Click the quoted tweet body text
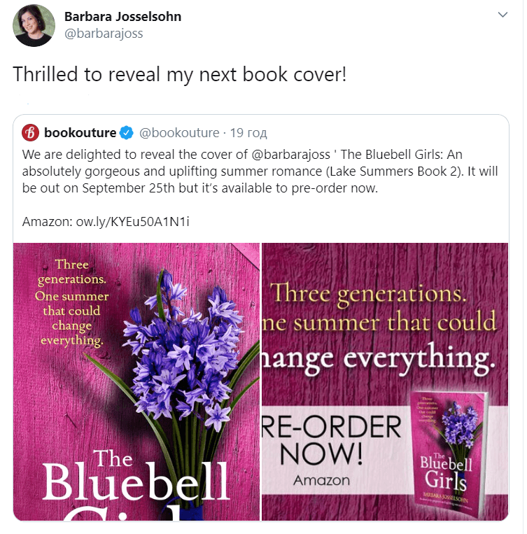The width and height of the screenshot is (527, 534). coord(260,171)
